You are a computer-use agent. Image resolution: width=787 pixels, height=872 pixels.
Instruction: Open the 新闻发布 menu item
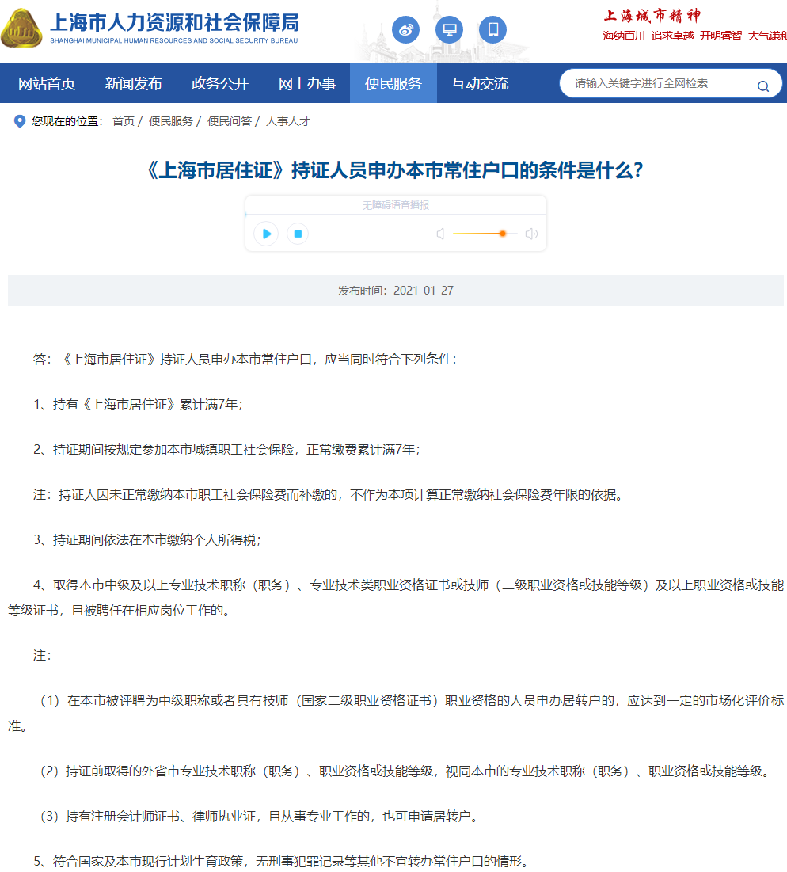click(133, 84)
